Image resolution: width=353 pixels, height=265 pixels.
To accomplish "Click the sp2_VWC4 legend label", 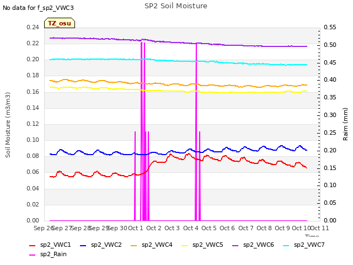I will click(x=157, y=245).
